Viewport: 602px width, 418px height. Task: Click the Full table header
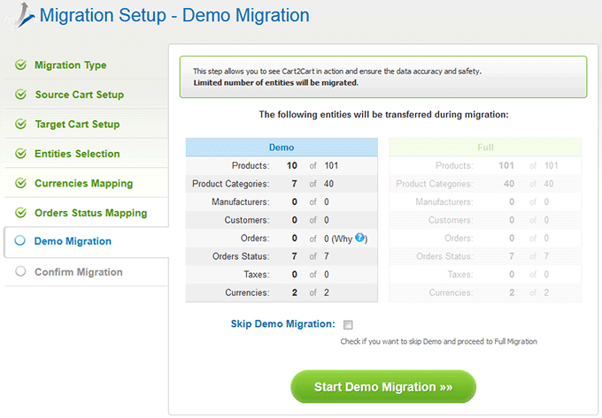(x=485, y=148)
